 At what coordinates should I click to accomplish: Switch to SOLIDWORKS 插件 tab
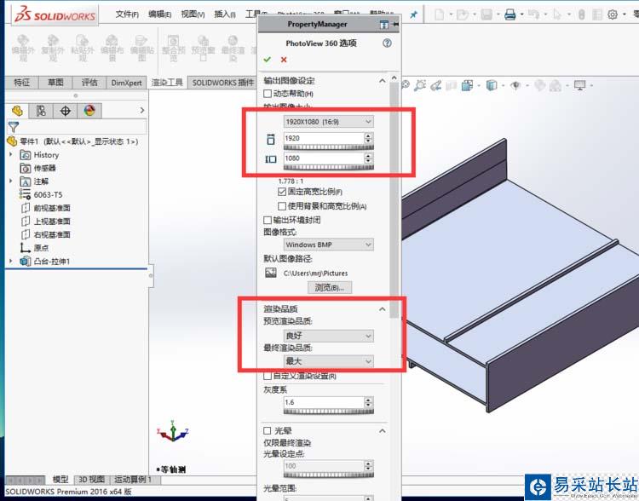(x=223, y=83)
